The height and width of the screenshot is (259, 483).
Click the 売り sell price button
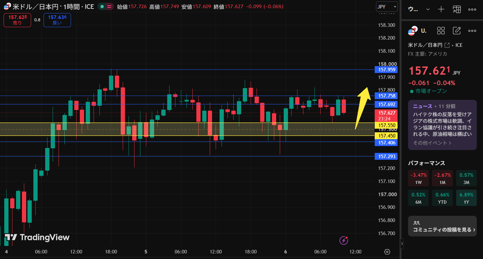pos(17,20)
